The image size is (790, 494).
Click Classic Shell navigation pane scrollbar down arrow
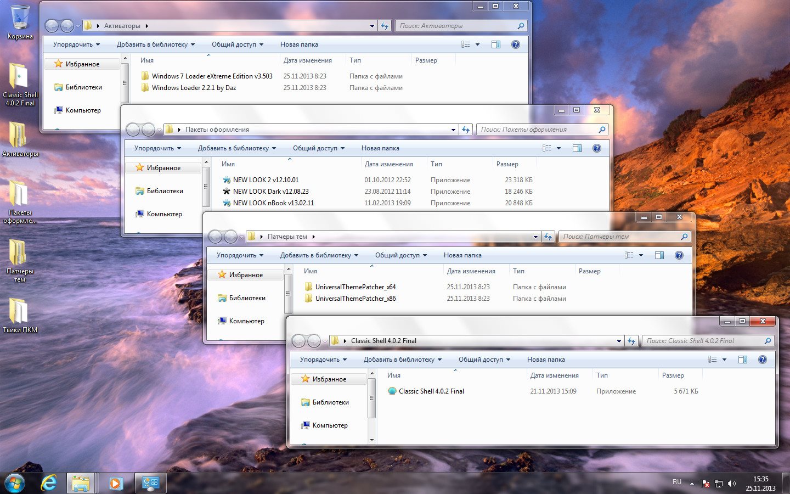pyautogui.click(x=372, y=440)
